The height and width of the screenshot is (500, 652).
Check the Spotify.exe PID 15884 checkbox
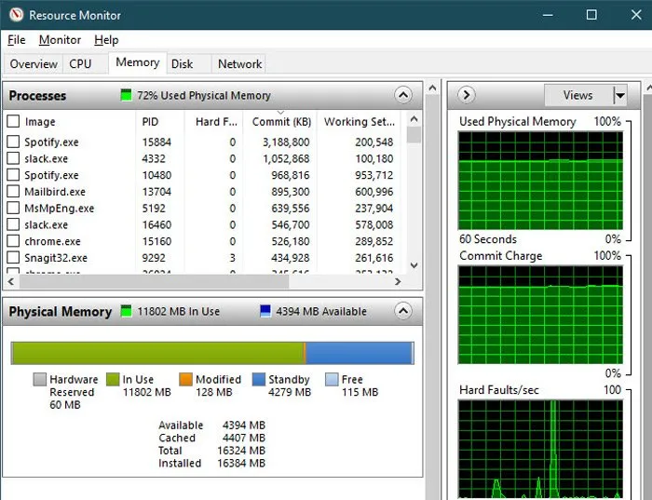[x=13, y=142]
